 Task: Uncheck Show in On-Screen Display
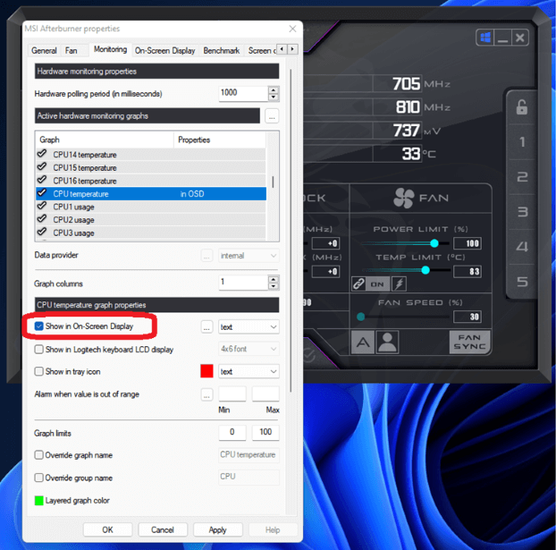(39, 326)
